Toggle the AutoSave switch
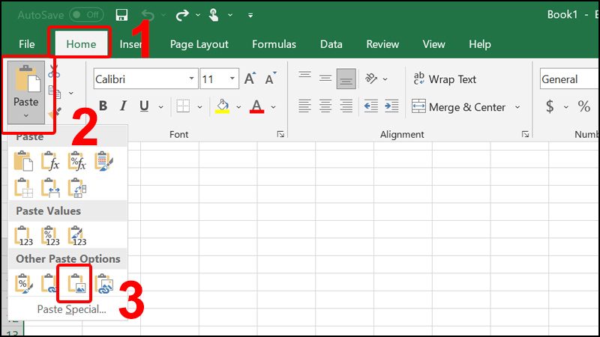 tap(87, 14)
